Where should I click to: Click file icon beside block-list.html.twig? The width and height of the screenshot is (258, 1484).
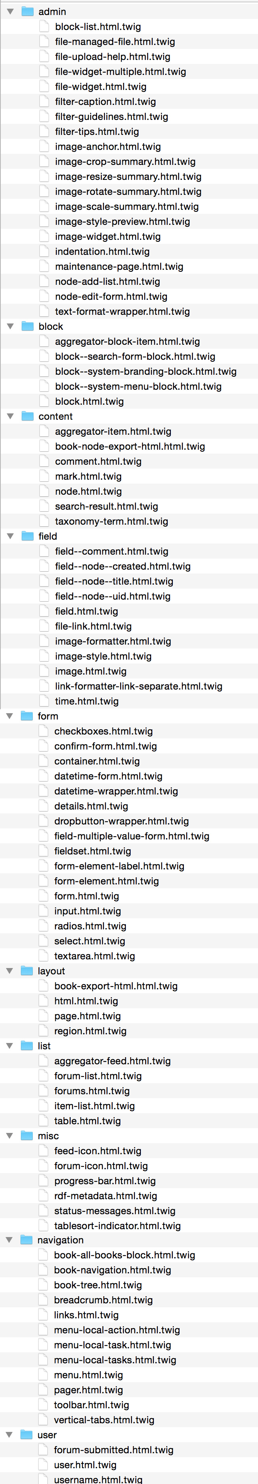point(44,26)
